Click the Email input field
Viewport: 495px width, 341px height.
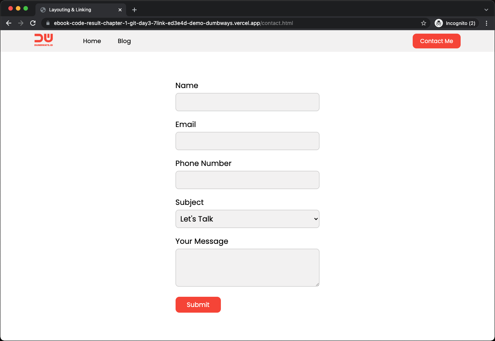coord(247,141)
